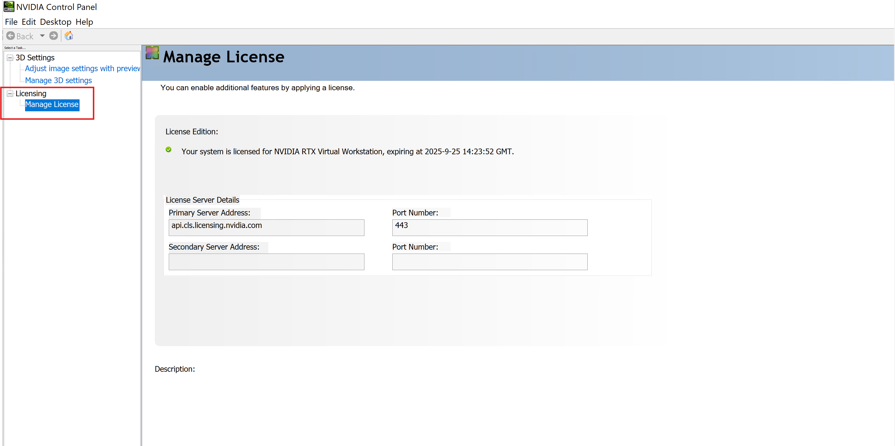Open Manage 3D settings page
The width and height of the screenshot is (895, 446).
[58, 81]
